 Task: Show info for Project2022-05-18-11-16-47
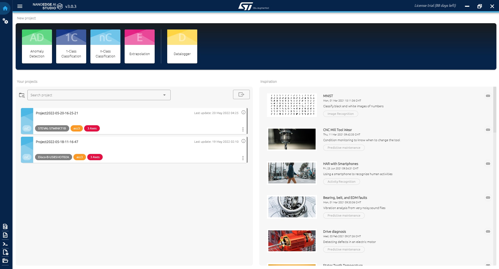[243, 141]
